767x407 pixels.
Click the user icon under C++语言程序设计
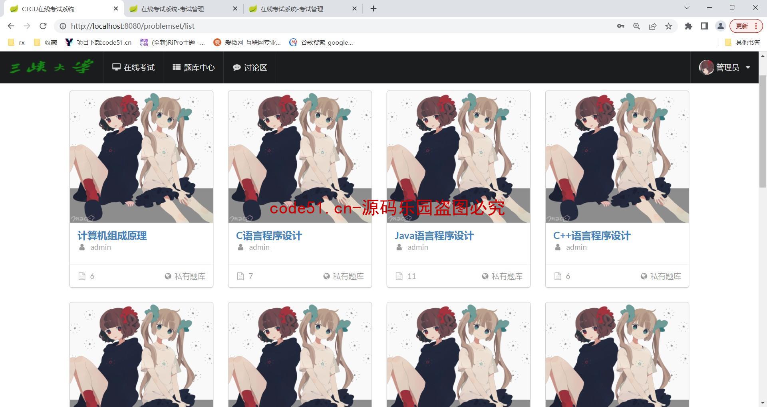(558, 247)
